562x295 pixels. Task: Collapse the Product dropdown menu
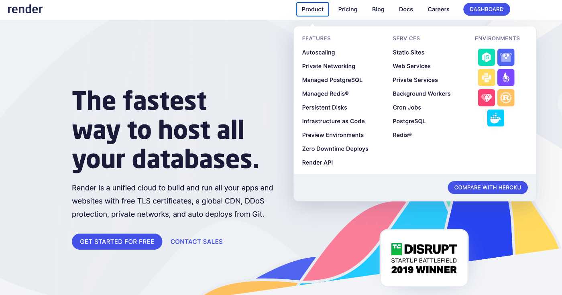[313, 9]
